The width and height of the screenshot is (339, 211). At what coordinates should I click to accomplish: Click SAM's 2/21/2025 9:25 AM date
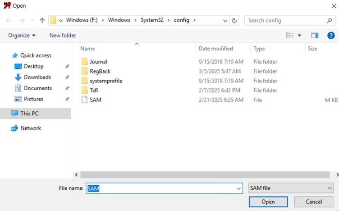[x=221, y=100]
